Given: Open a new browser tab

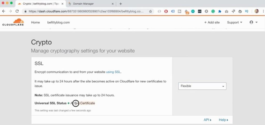Looking at the screenshot, I should coord(121,4).
